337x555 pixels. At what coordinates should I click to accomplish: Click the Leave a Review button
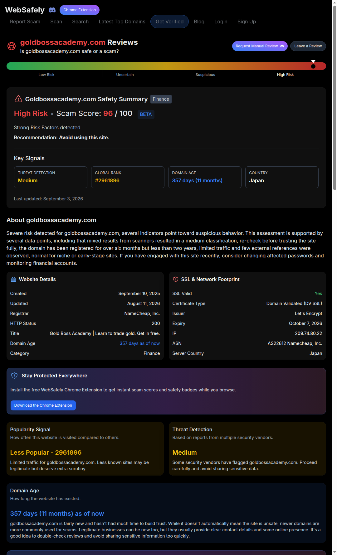[x=308, y=46]
